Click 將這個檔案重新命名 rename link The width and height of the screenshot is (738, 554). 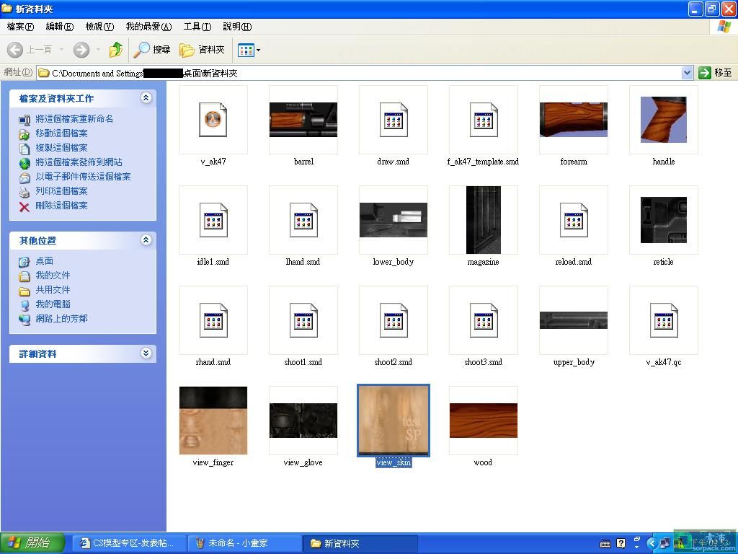click(74, 119)
